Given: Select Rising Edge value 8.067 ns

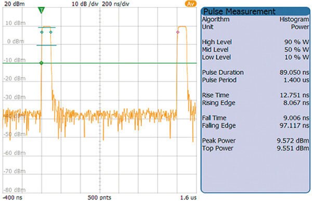Looking at the screenshot, I should tap(296, 103).
